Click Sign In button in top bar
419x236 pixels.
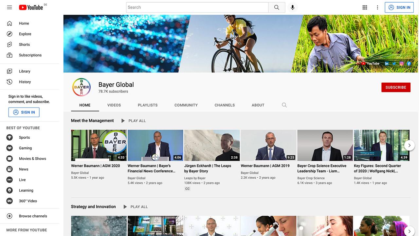399,7
